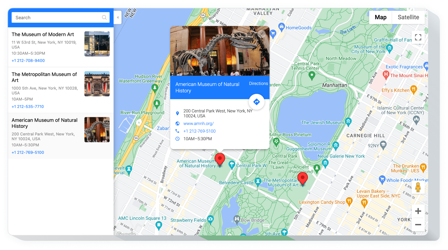448x250 pixels.
Task: Click Metropolitan Museum of Art thumbnail
Action: coord(97,84)
